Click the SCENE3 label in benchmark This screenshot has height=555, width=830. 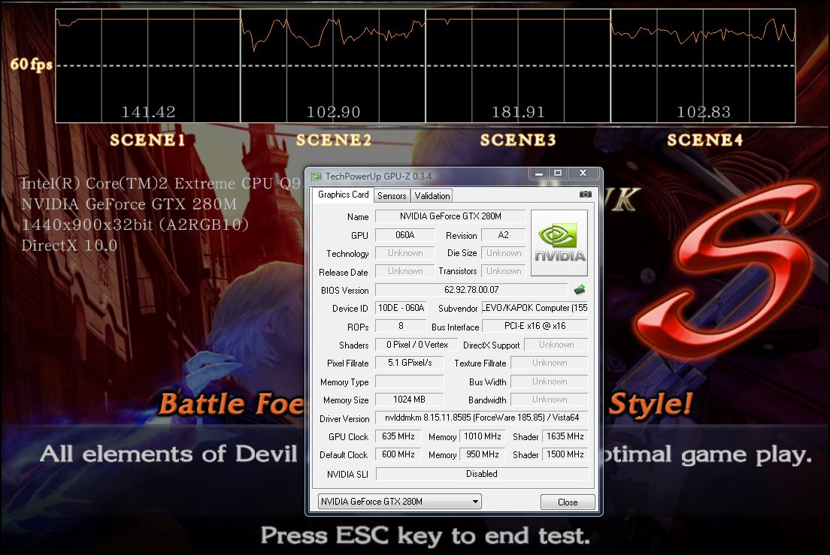click(x=518, y=140)
